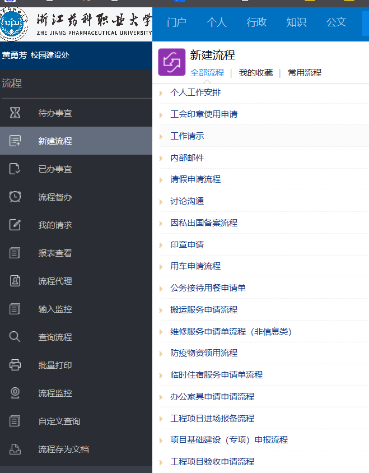Switch to the 我的收藏 tab
The height and width of the screenshot is (473, 369).
click(256, 73)
